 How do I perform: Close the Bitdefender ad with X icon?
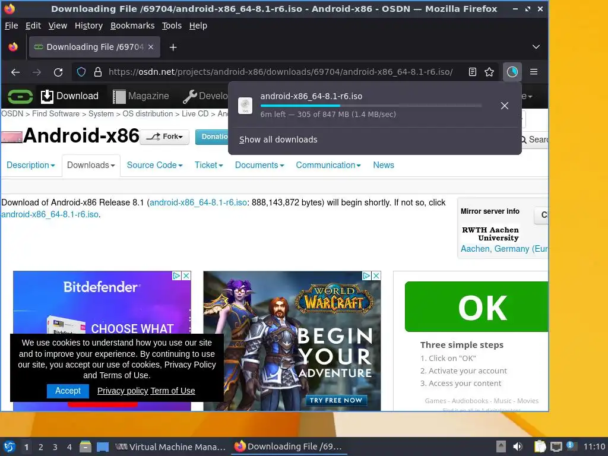(x=186, y=275)
